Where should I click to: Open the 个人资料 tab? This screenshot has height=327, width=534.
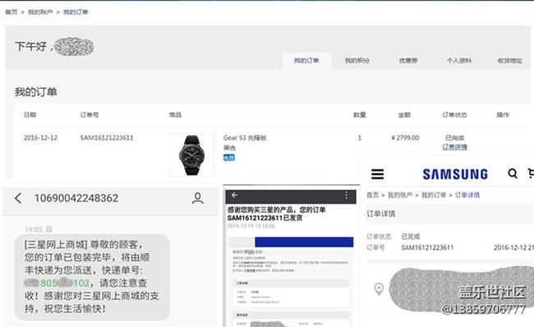tap(459, 61)
